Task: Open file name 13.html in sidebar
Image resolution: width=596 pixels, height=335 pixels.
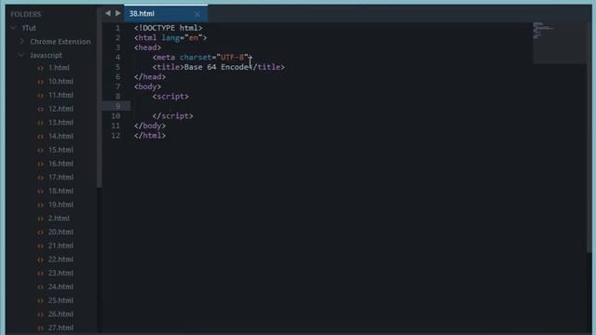Action: 61,123
